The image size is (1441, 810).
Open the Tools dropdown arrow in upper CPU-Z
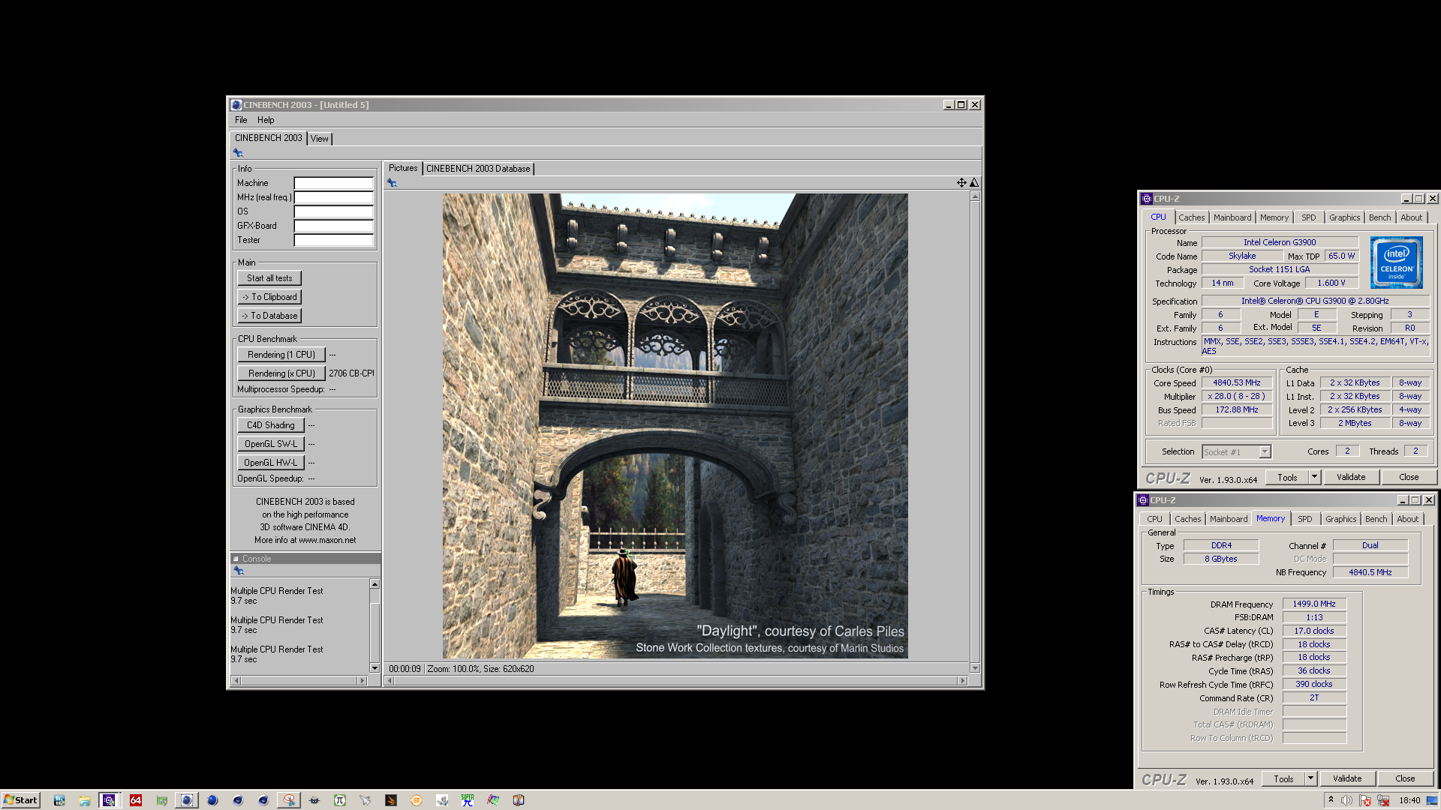coord(1314,477)
